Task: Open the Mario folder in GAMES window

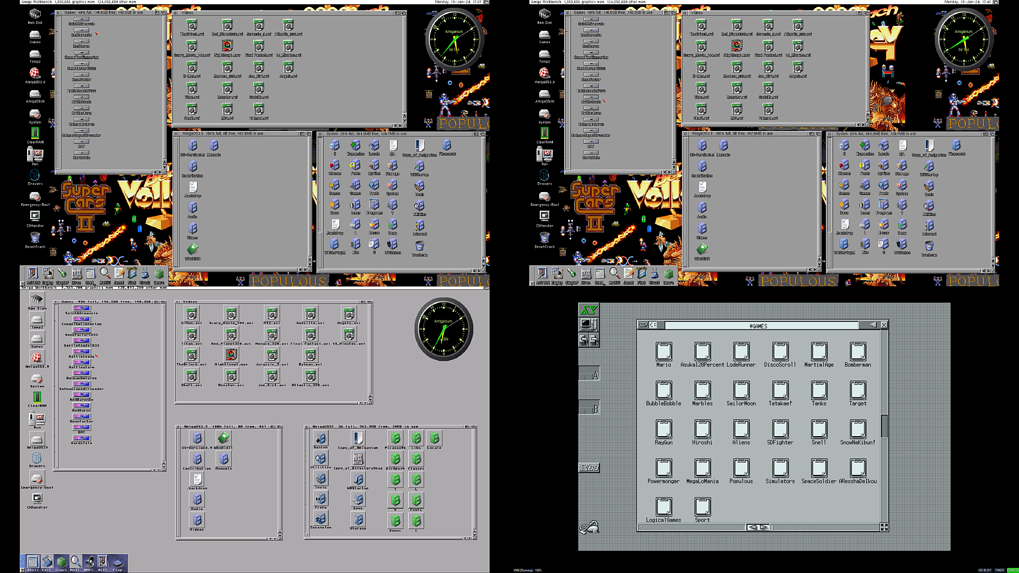Action: coord(663,352)
